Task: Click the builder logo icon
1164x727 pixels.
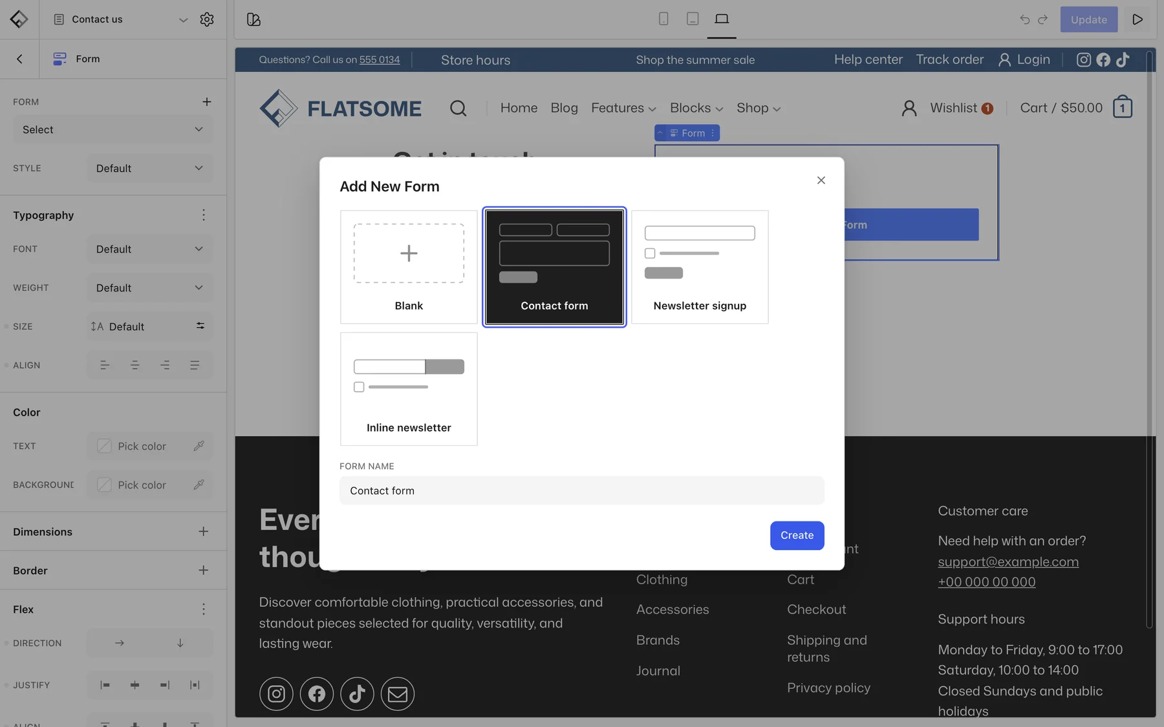Action: click(x=19, y=19)
